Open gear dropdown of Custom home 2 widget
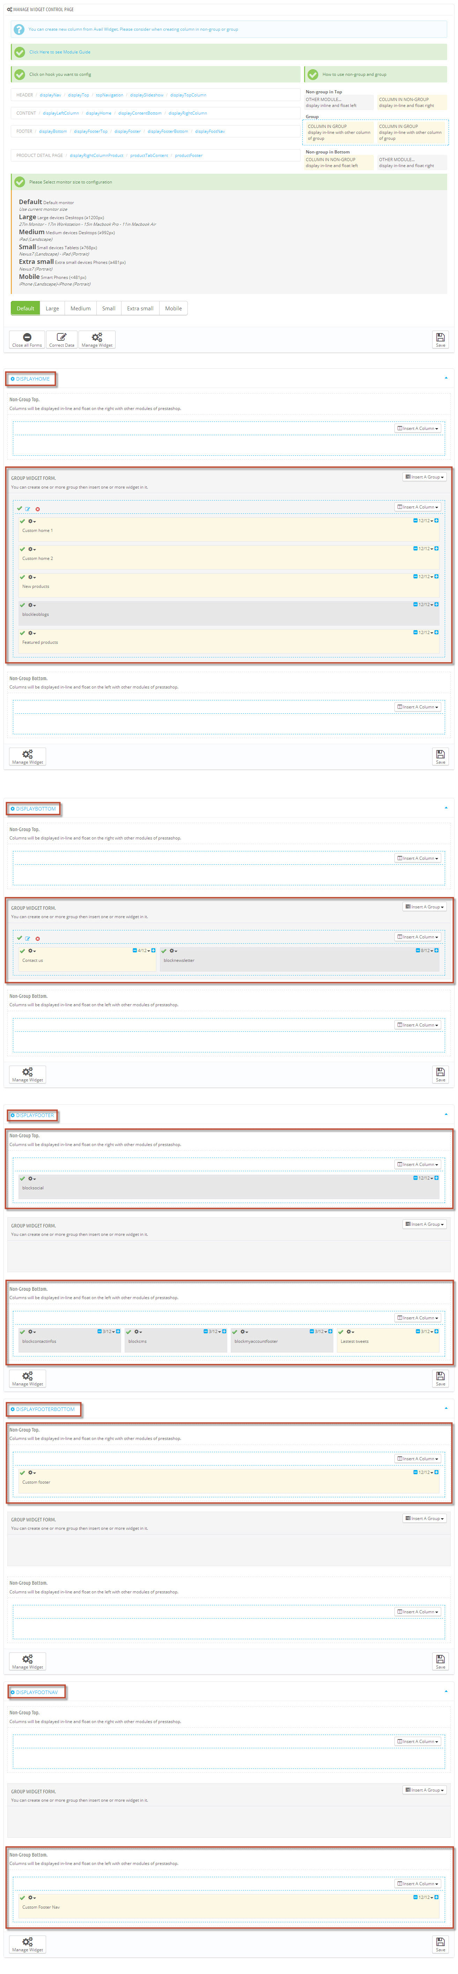Viewport: 458px width, 1974px height. [32, 549]
